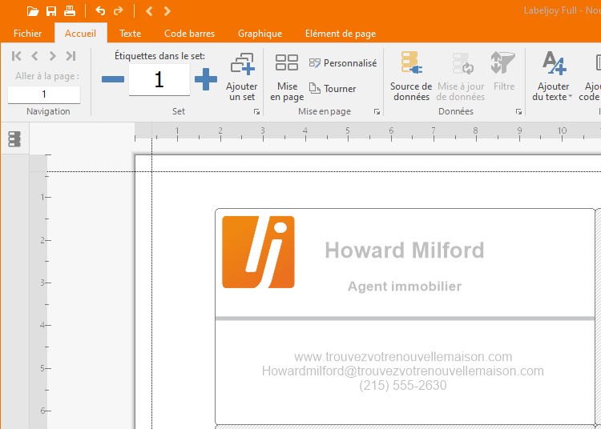Choose the 'Personnalisé' layout option
601x429 pixels.
click(x=343, y=63)
